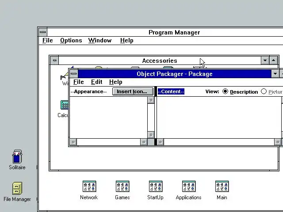Minimize the Object Packager window
283x212 pixels.
click(275, 74)
